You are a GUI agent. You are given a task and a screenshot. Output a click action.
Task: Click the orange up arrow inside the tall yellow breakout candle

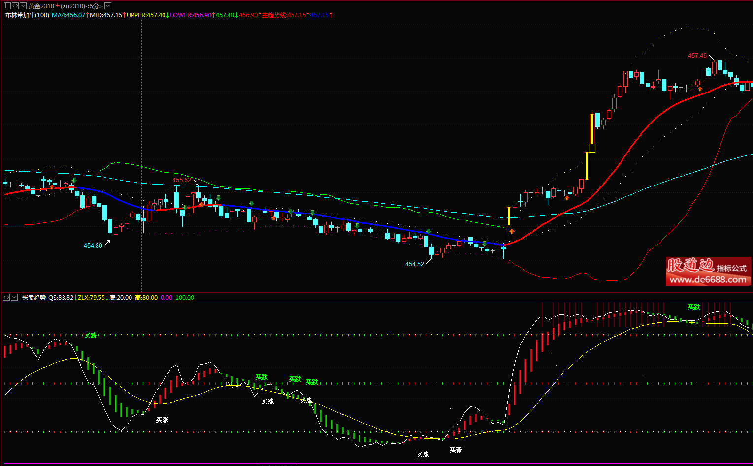point(512,231)
